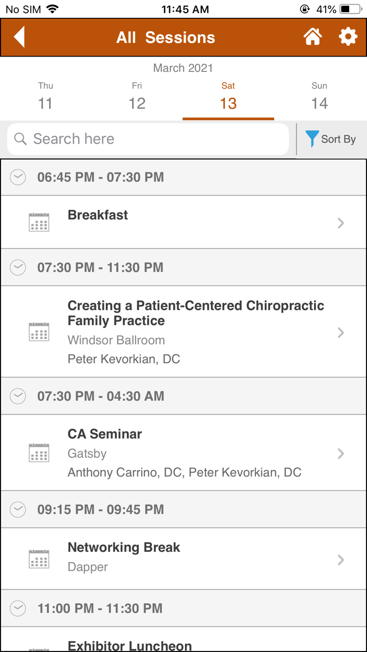Viewport: 367px width, 652px height.
Task: Click the magnifying glass search icon
Action: 20,139
